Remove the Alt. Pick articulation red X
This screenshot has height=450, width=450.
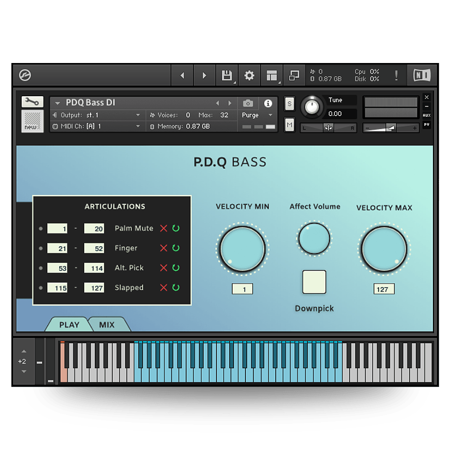pyautogui.click(x=163, y=268)
